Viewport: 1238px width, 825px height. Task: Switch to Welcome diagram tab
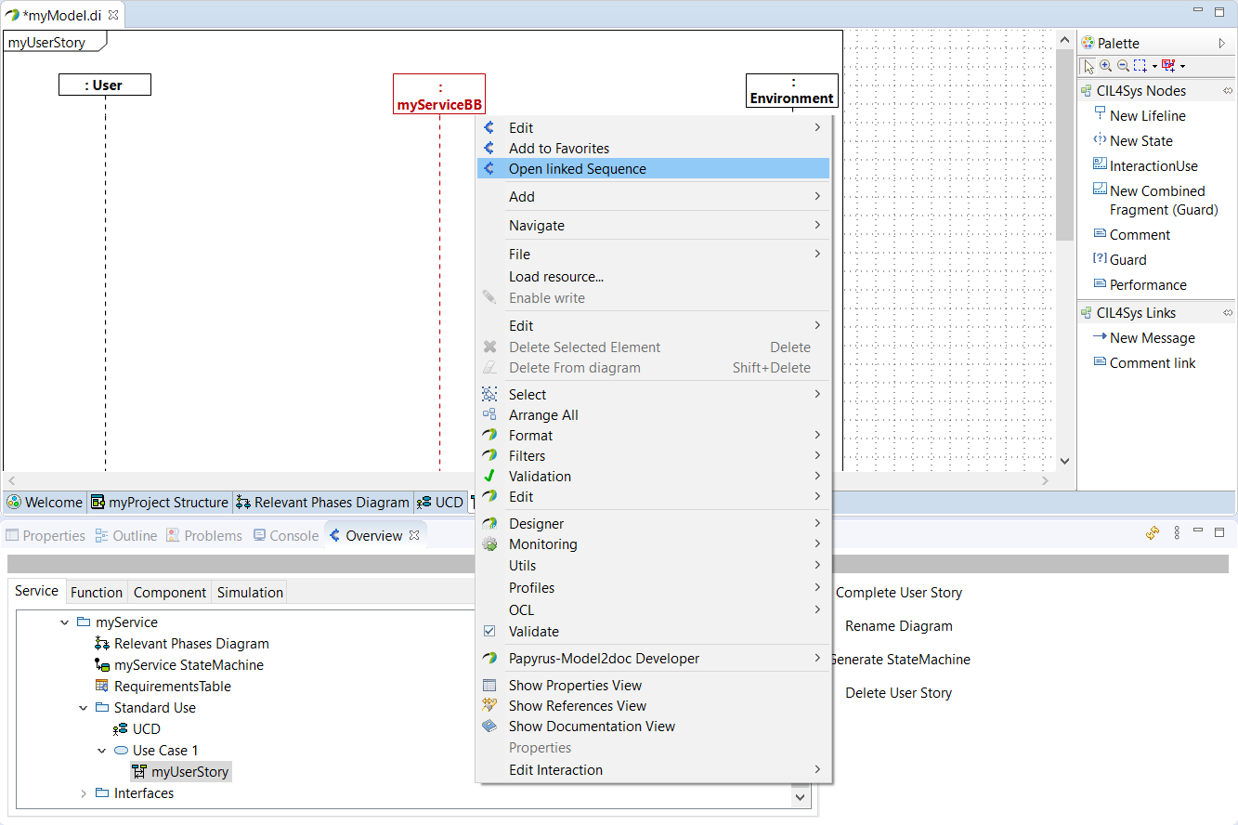click(45, 503)
